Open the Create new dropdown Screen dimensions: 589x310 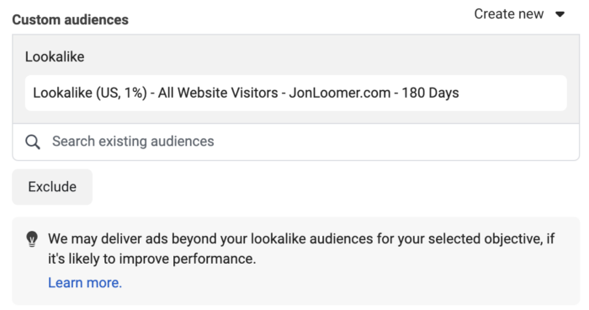coord(519,14)
